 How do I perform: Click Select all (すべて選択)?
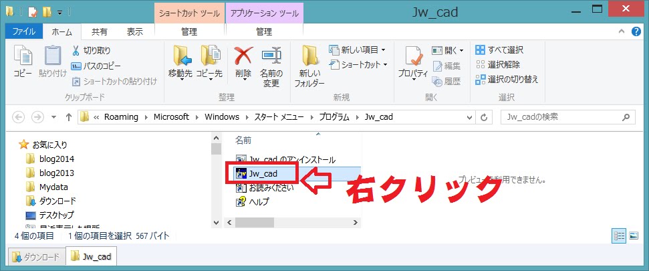499,50
